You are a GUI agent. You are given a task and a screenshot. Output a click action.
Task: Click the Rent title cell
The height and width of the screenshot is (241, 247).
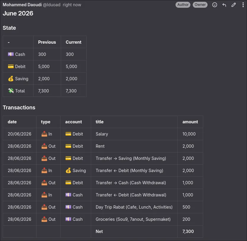pos(100,146)
